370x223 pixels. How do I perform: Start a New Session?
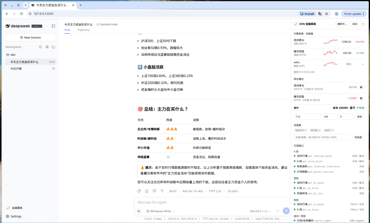point(30,38)
